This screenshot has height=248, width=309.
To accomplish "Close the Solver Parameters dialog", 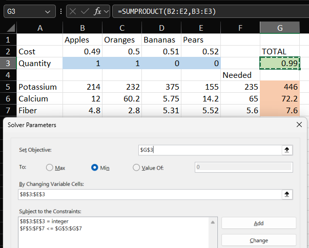I will [x=299, y=125].
